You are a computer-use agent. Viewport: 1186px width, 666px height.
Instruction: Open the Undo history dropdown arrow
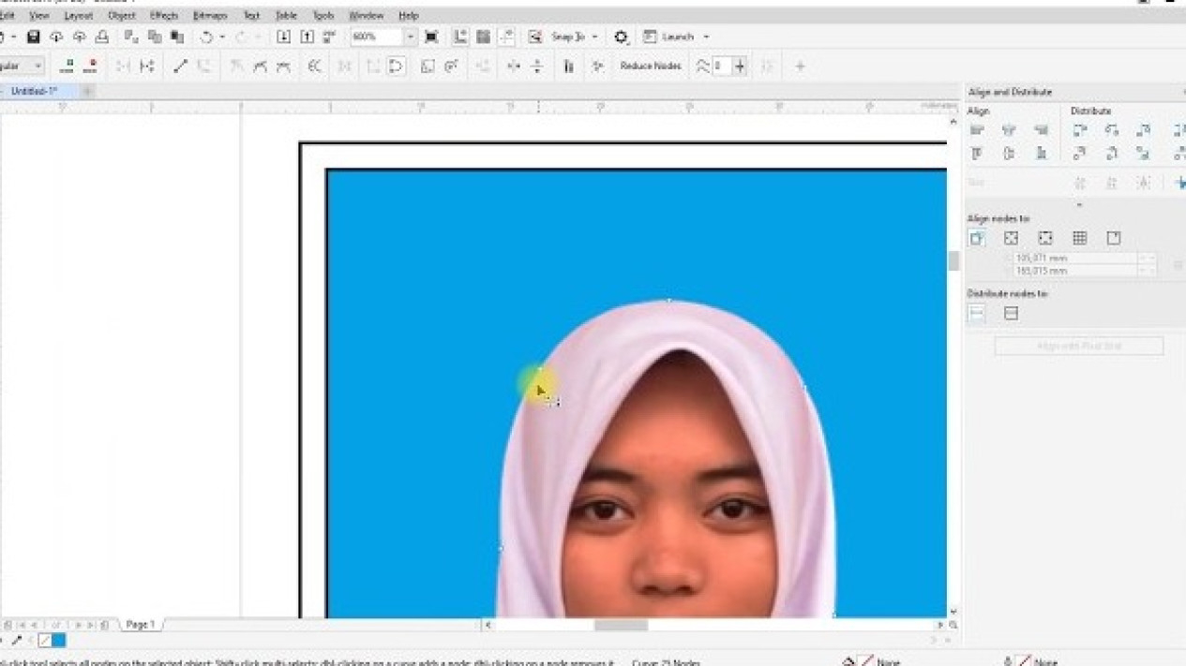[222, 37]
